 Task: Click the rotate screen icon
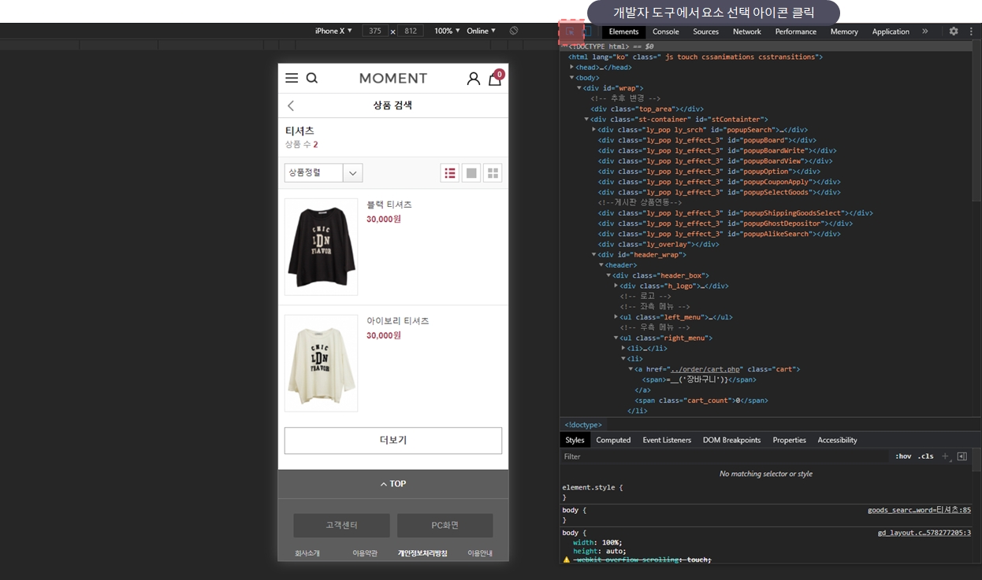pos(514,31)
